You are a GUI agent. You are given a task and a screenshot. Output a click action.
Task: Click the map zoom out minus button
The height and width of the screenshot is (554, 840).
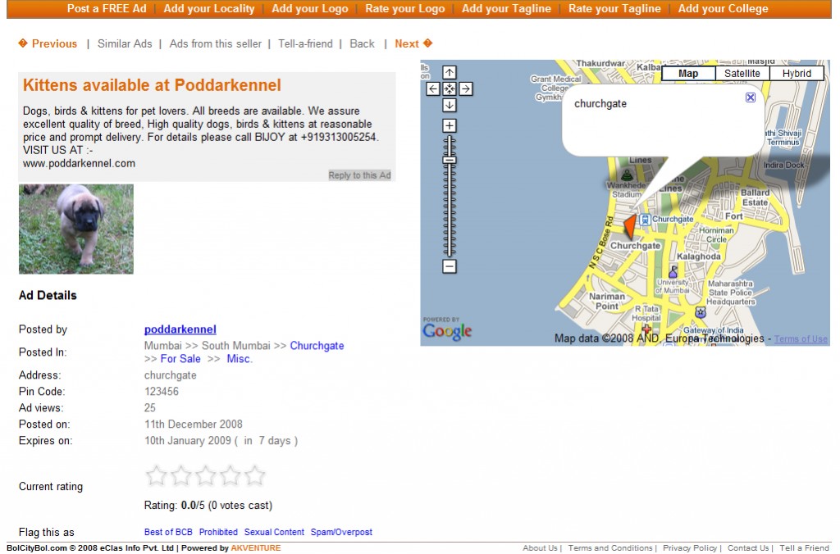coord(450,266)
